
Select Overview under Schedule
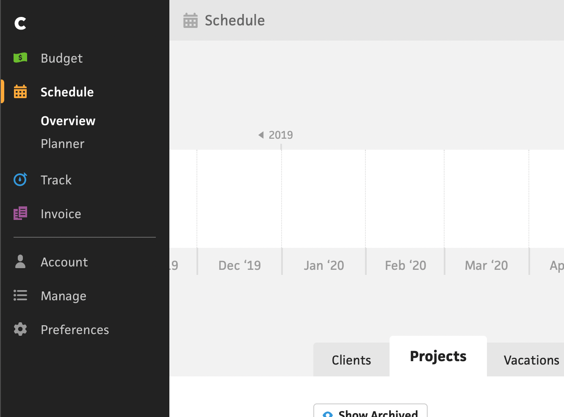tap(68, 121)
